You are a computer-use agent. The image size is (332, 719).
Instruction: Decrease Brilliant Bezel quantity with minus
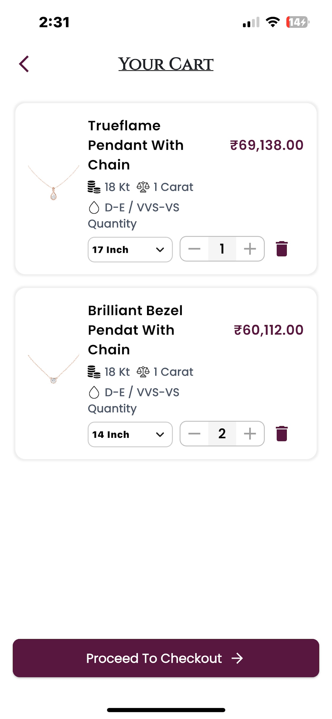point(194,434)
